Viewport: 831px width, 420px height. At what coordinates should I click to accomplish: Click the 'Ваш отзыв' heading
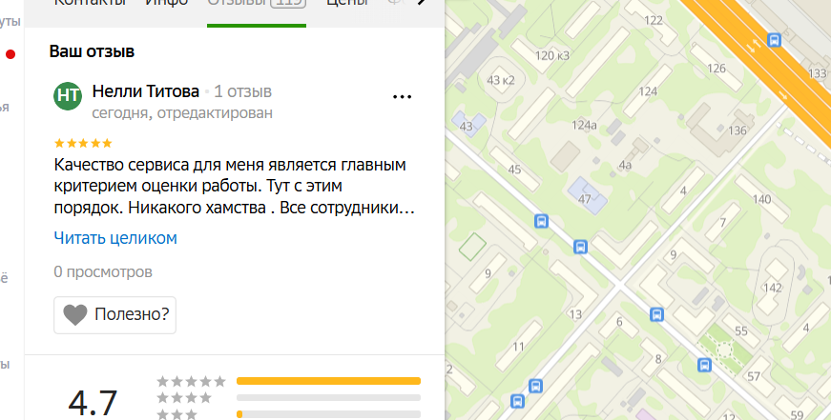click(92, 51)
